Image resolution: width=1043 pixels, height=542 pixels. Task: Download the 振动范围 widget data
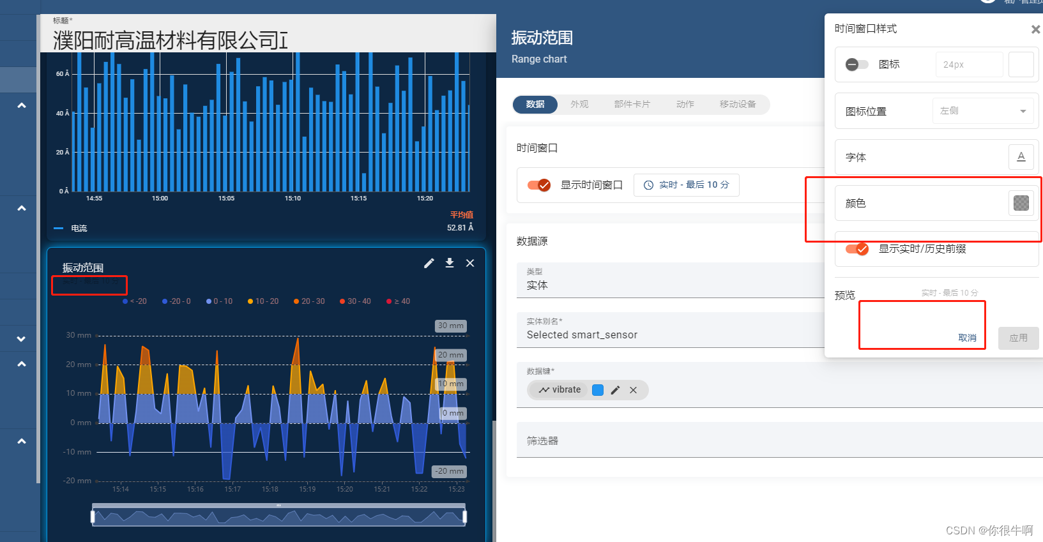450,263
